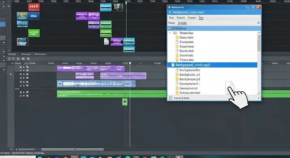Click square icon beside 'Eqoso 5 4ws'
Viewport: 290px width, 158px height.
point(171,98)
